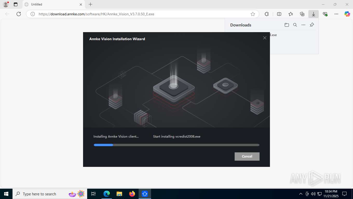Close the Untitled tab
This screenshot has width=353, height=199.
click(x=81, y=4)
